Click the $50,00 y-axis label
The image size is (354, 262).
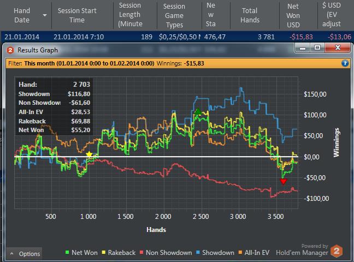tap(313, 136)
